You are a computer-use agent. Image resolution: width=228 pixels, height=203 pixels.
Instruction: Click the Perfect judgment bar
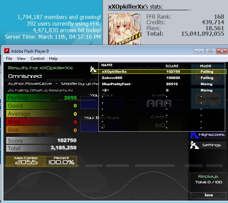tap(42, 98)
